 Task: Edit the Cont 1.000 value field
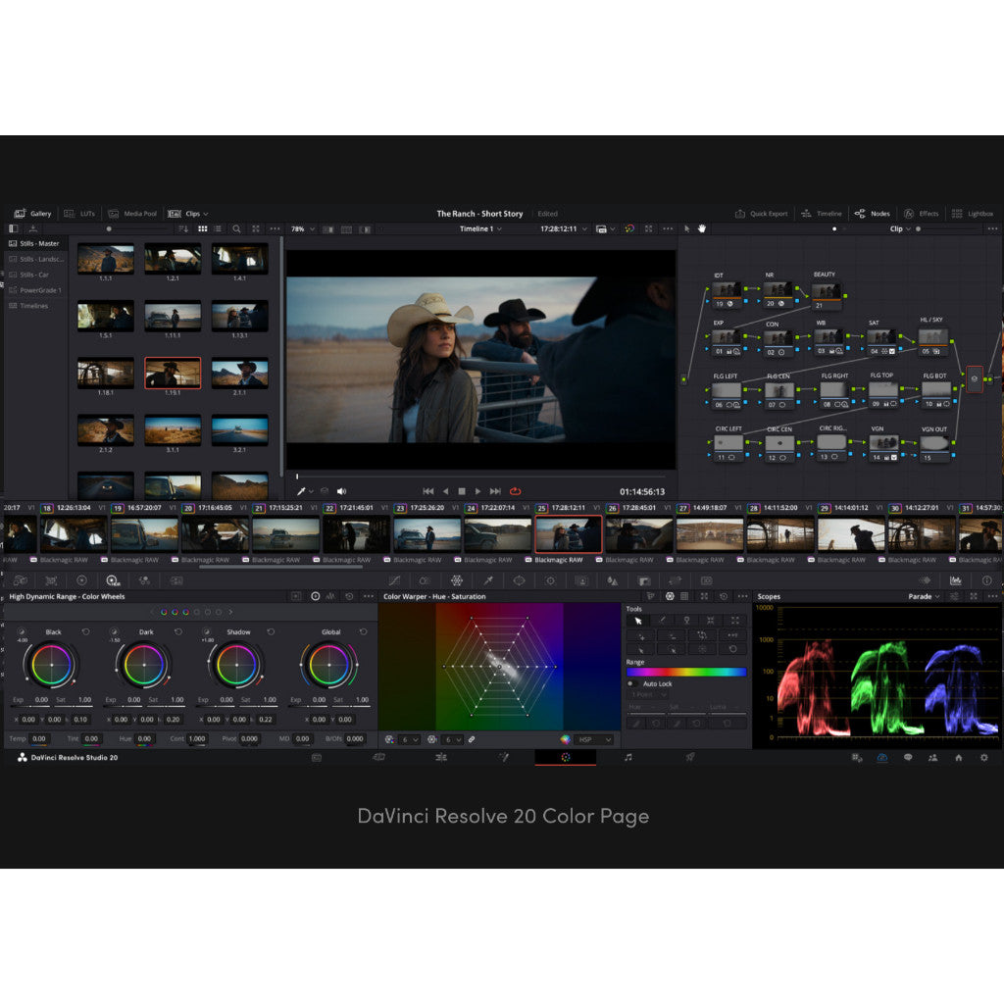(196, 738)
